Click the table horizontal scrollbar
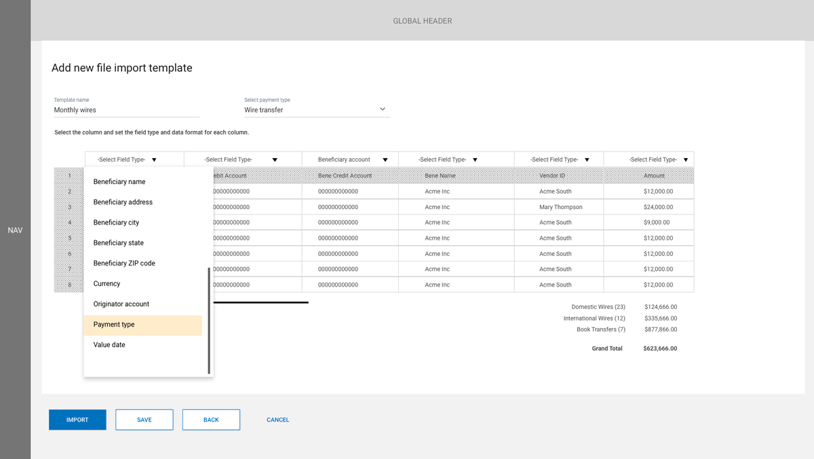The height and width of the screenshot is (459, 814). click(260, 302)
